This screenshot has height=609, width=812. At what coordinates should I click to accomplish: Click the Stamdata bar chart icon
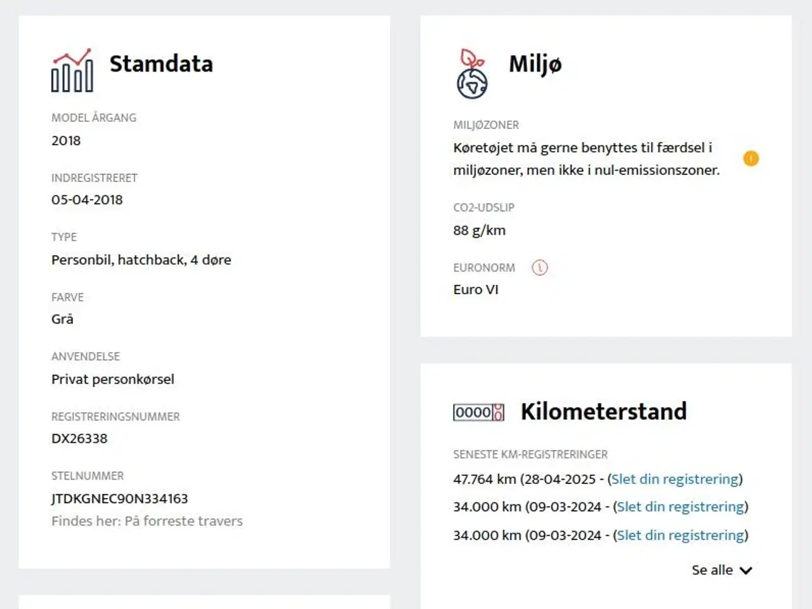[x=72, y=70]
